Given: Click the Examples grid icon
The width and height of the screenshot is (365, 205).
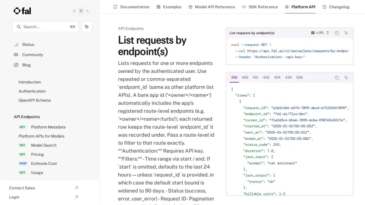Looking at the screenshot, I should pyautogui.click(x=158, y=7).
